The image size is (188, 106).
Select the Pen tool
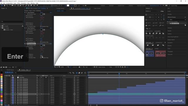(x=21, y=6)
